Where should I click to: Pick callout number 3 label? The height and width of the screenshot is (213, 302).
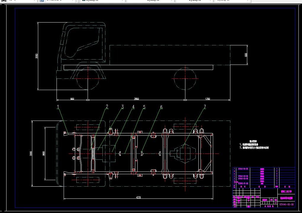point(123,107)
